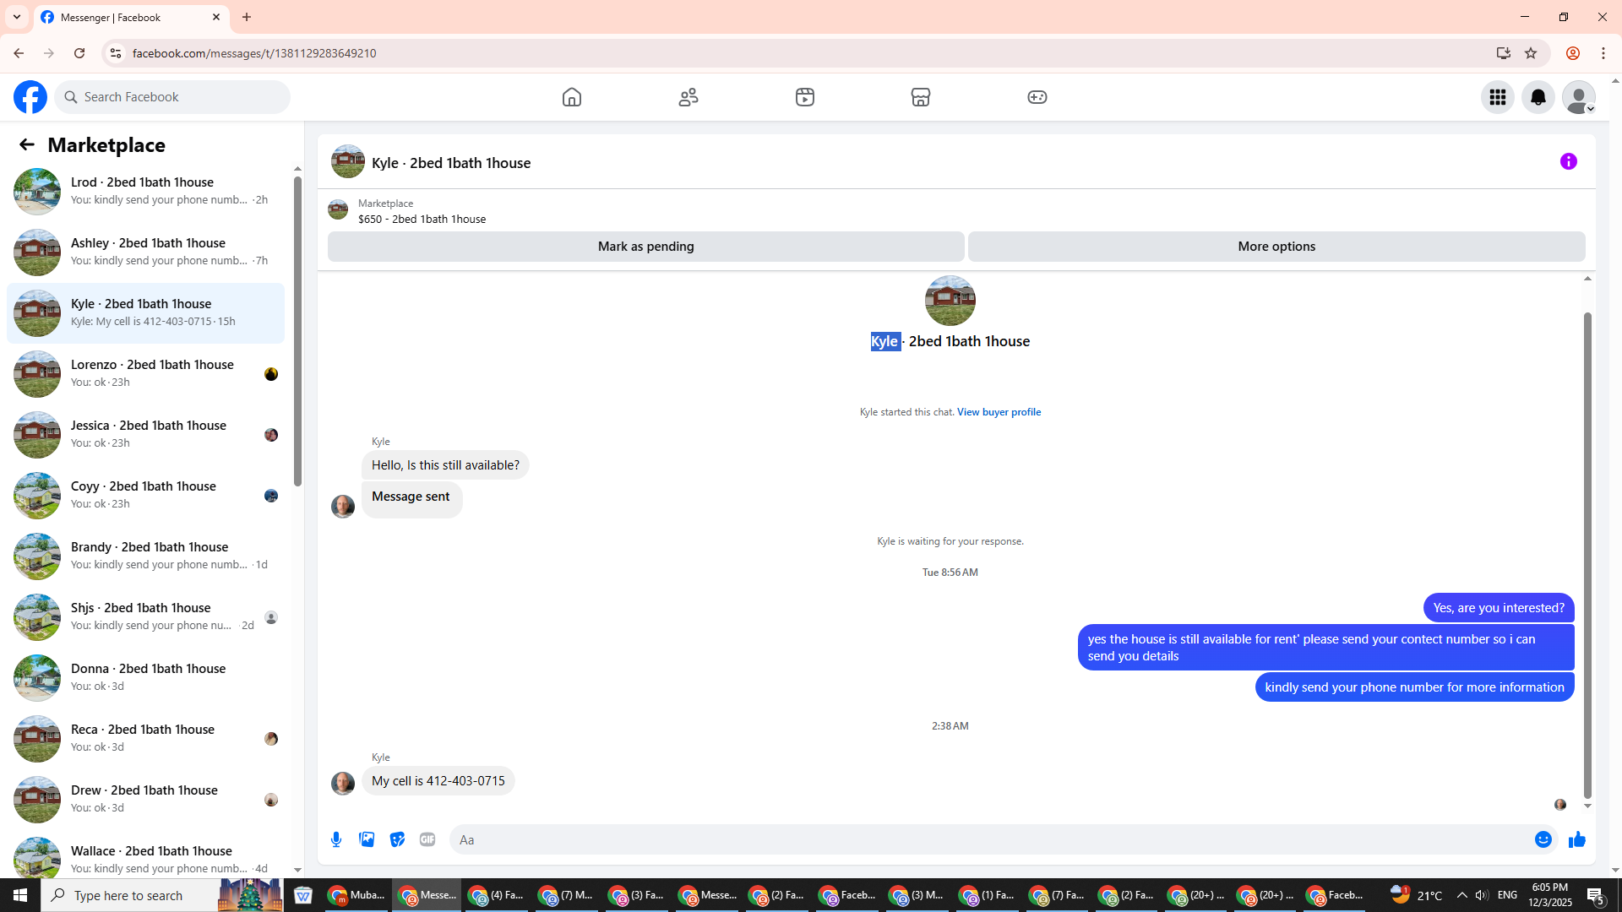
Task: Open the View buyer profile link
Action: point(999,412)
